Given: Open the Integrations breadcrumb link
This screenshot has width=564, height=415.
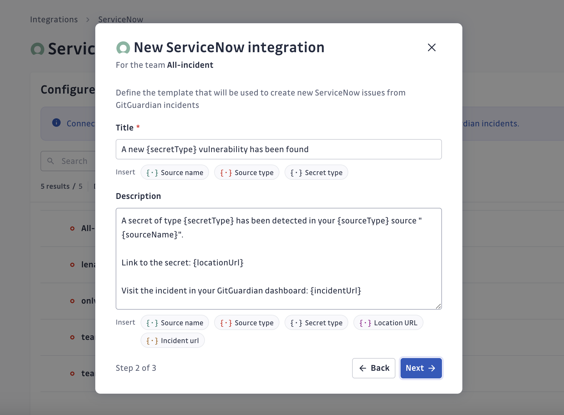Looking at the screenshot, I should [x=54, y=20].
